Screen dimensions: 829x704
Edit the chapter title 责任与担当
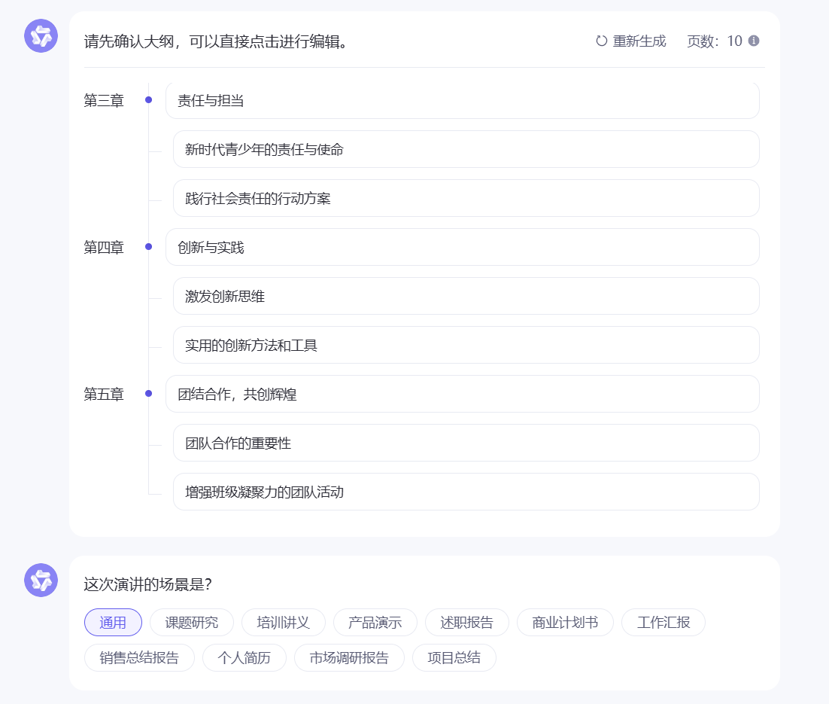click(x=463, y=101)
